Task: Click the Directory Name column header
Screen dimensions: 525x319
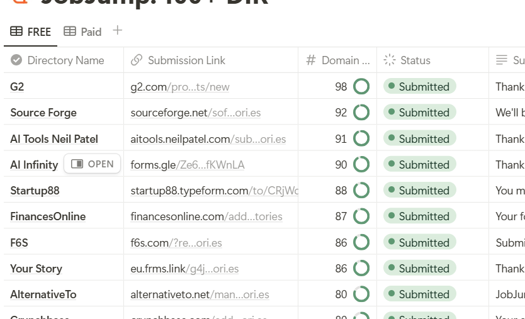Action: point(65,60)
